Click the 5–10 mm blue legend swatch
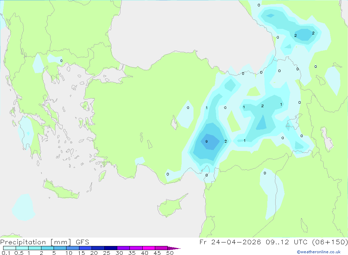Screen dimensions: 348x255 point(60,248)
